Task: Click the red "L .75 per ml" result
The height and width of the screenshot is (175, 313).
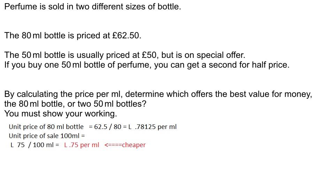Action: point(82,145)
